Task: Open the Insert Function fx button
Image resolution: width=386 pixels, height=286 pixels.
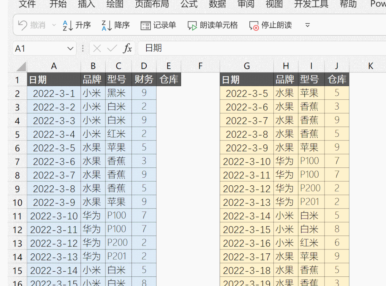Action: coord(127,49)
